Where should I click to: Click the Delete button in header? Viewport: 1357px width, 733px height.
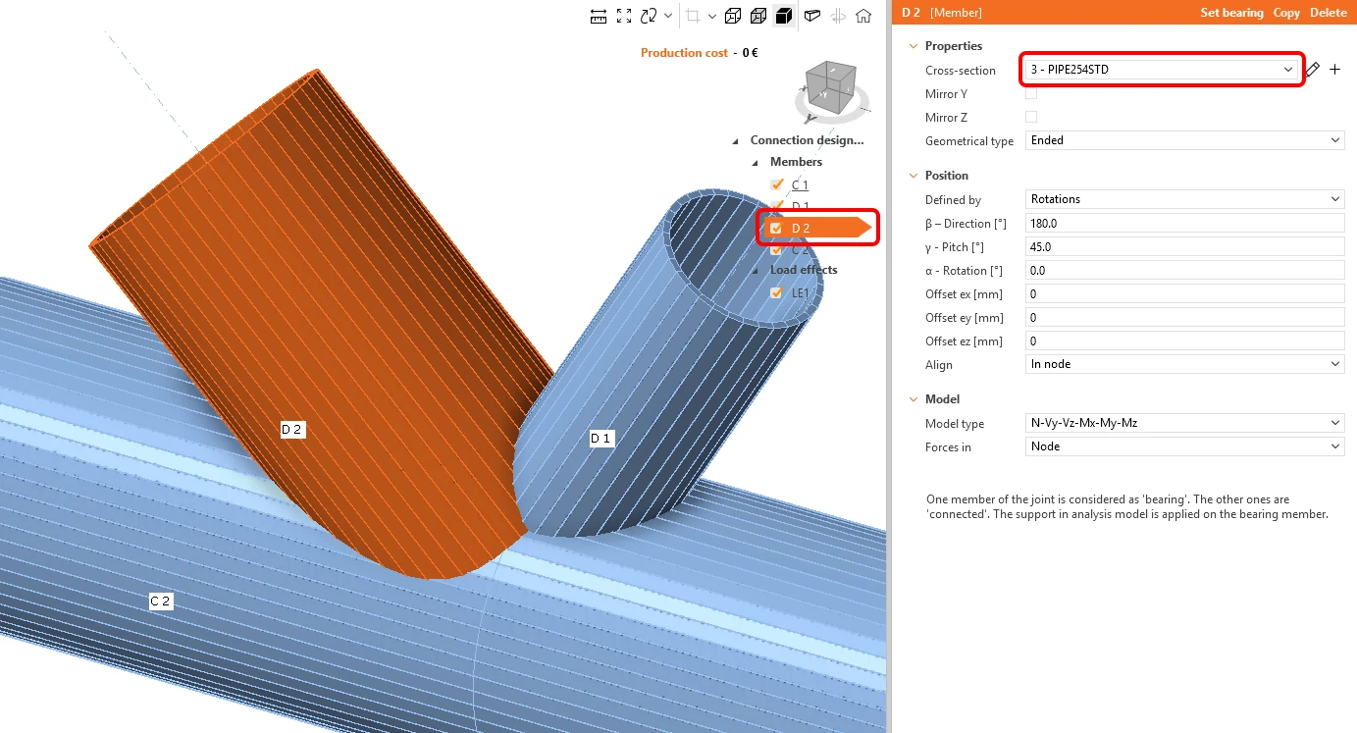click(1329, 13)
